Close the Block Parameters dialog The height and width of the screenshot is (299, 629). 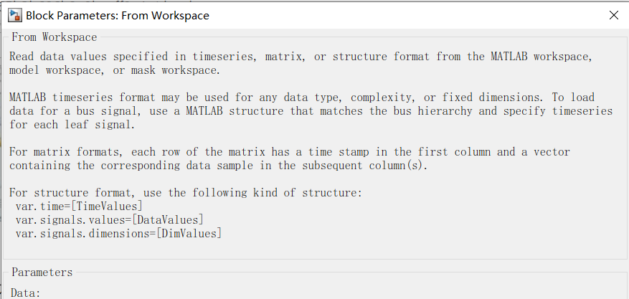pyautogui.click(x=613, y=15)
